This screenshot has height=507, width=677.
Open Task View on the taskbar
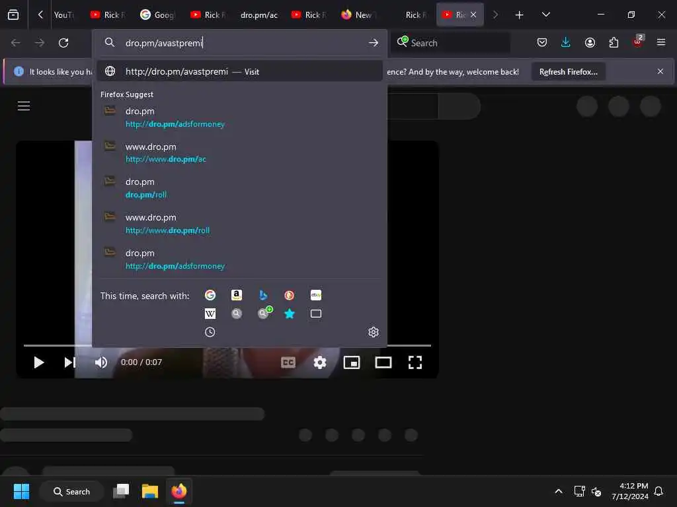click(121, 491)
